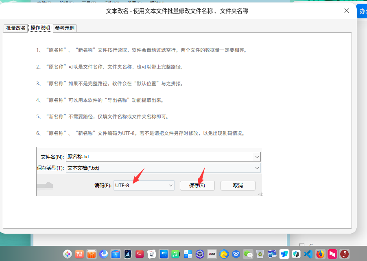Launch the Wine glass dock icon
Screen dimensions: 367x261
(x=344, y=254)
